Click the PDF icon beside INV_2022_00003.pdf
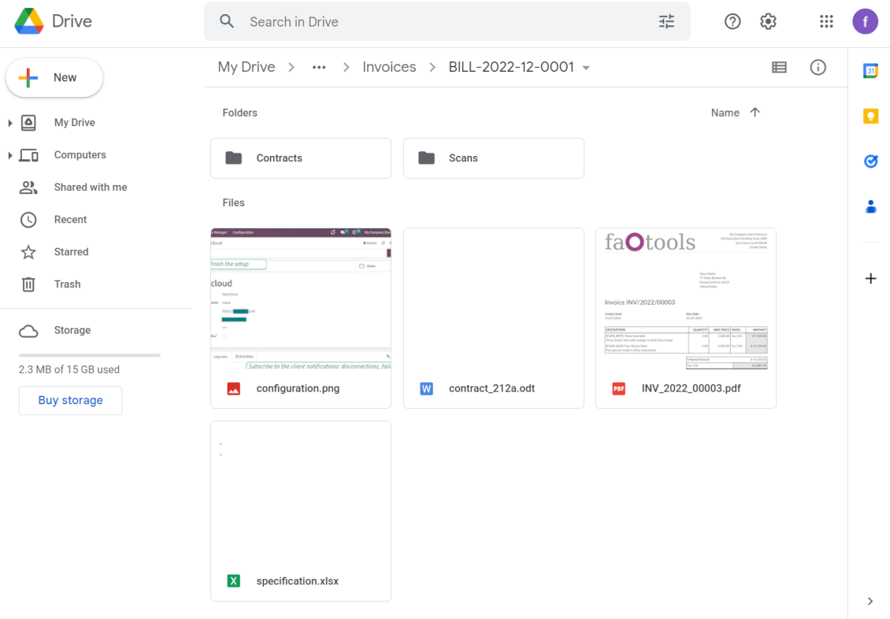The image size is (890, 619). (619, 389)
